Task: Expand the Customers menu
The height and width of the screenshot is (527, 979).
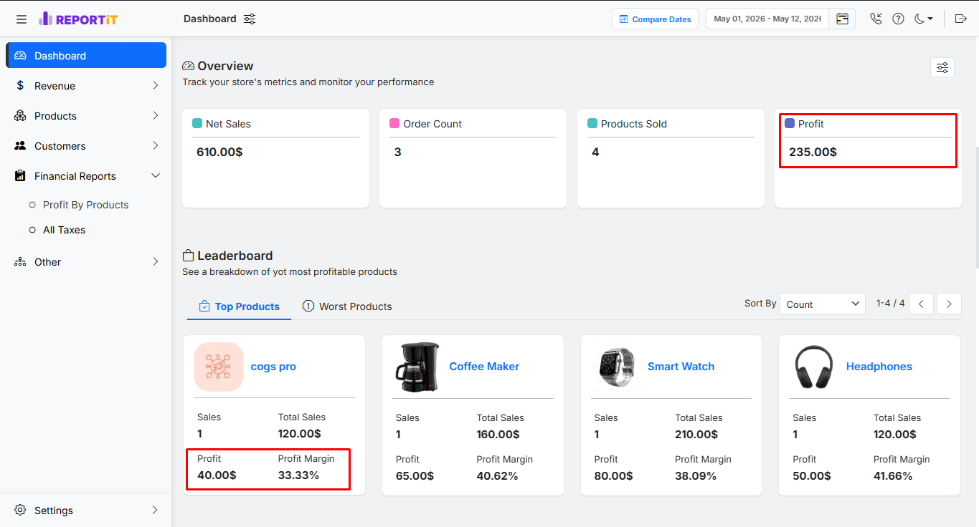Action: [x=86, y=146]
